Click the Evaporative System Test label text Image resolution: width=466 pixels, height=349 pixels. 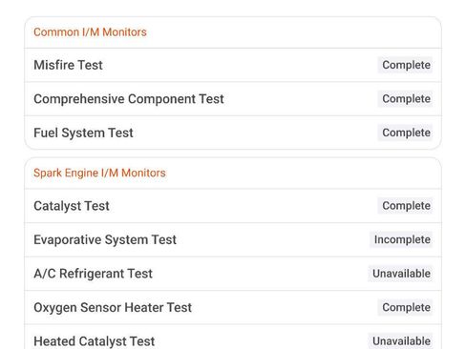tap(105, 240)
